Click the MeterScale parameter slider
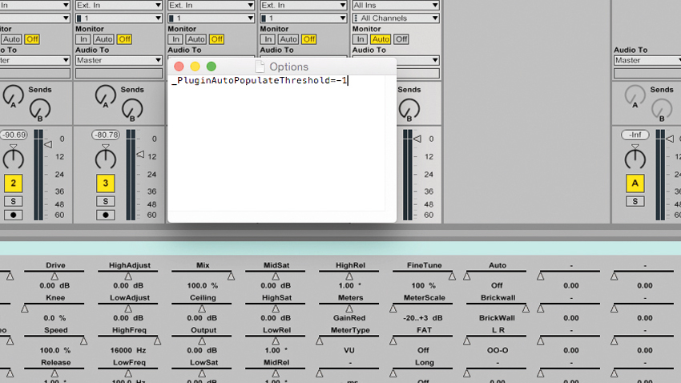This screenshot has height=383, width=681. click(x=423, y=308)
